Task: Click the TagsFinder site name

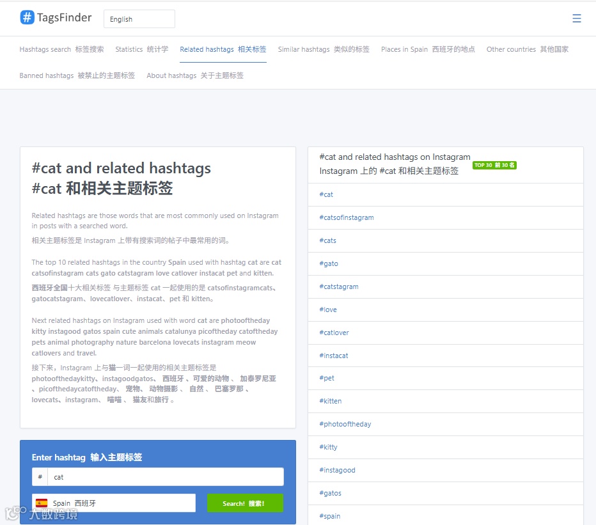Action: tap(64, 17)
